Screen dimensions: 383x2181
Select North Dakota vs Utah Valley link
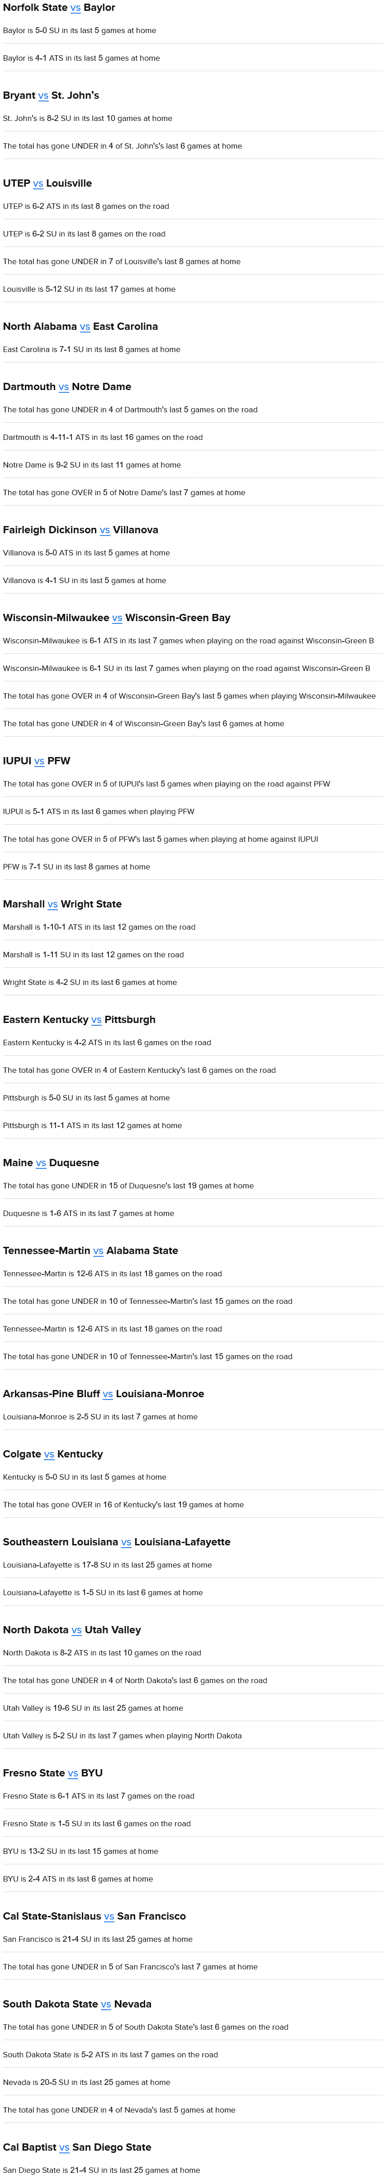(77, 1631)
